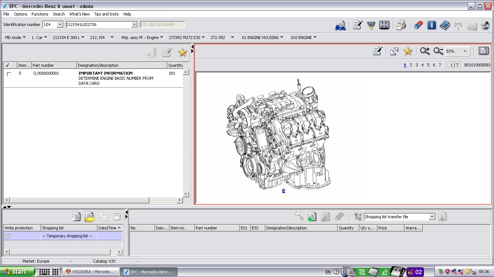Click the purple 02 tray icon
Screen dimensions: 494x277
pyautogui.click(x=415, y=272)
